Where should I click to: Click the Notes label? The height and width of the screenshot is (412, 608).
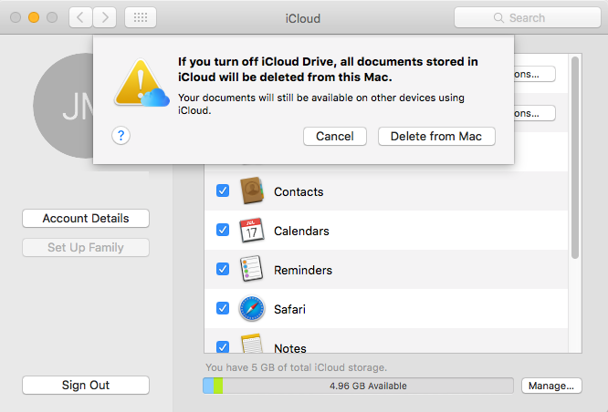click(x=290, y=347)
